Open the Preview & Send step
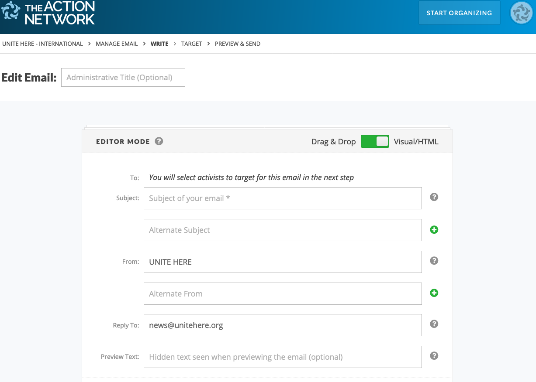 (x=238, y=44)
